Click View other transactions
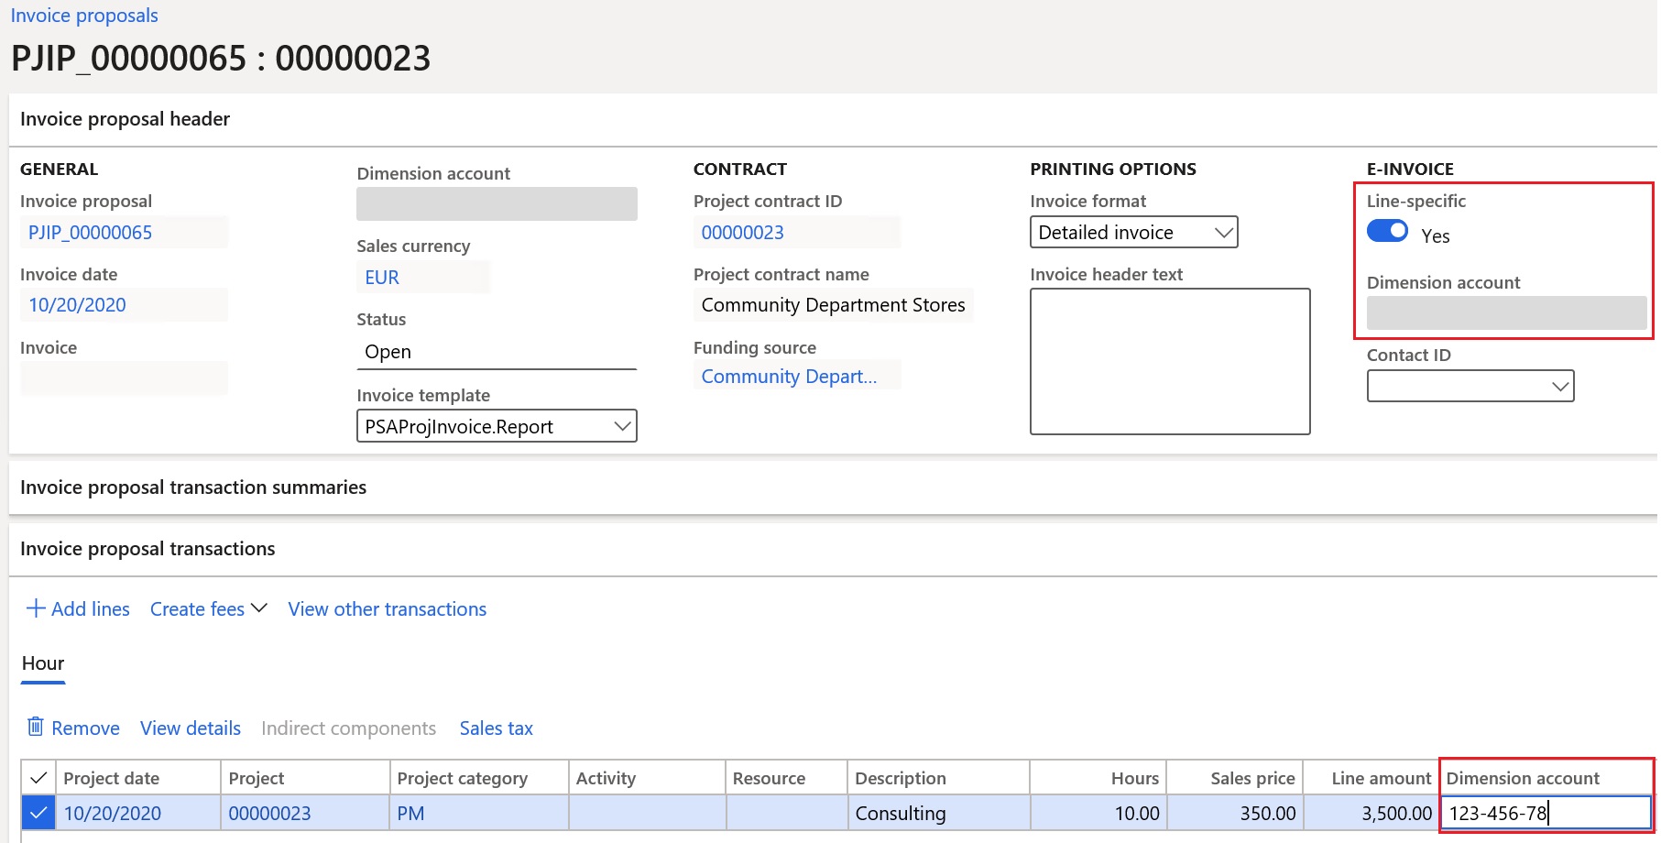The width and height of the screenshot is (1661, 843). point(388,609)
